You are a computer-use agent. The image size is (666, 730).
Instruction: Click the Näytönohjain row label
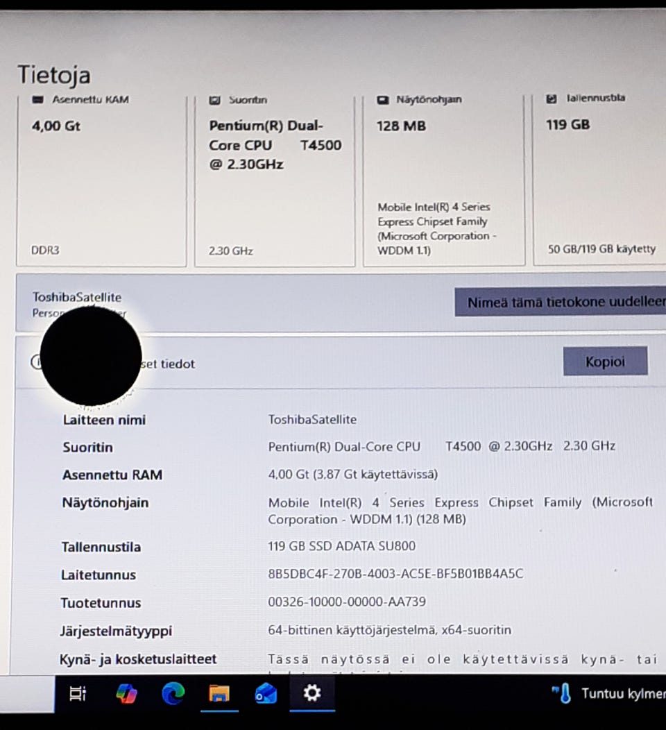pos(105,503)
